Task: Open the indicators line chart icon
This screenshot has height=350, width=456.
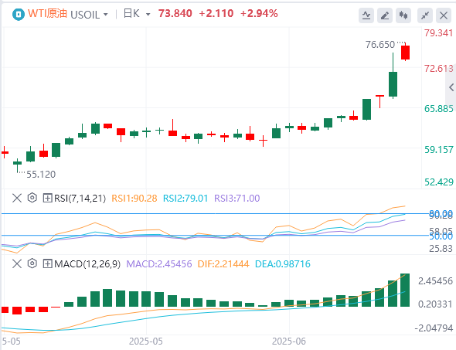Action: tap(366, 15)
